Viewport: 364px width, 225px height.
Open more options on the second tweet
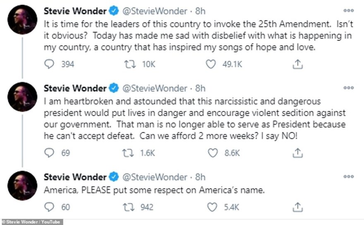point(349,88)
